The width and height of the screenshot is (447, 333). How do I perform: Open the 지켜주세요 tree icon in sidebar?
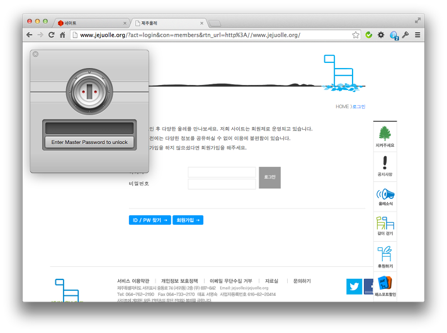click(385, 137)
